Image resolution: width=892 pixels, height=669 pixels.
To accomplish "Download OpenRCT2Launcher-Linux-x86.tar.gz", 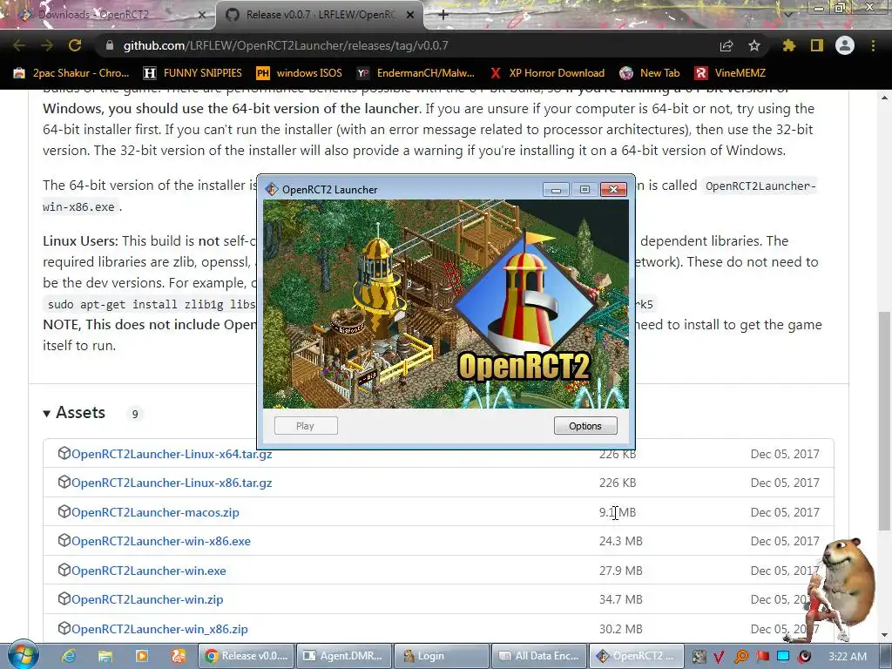I will tap(172, 483).
